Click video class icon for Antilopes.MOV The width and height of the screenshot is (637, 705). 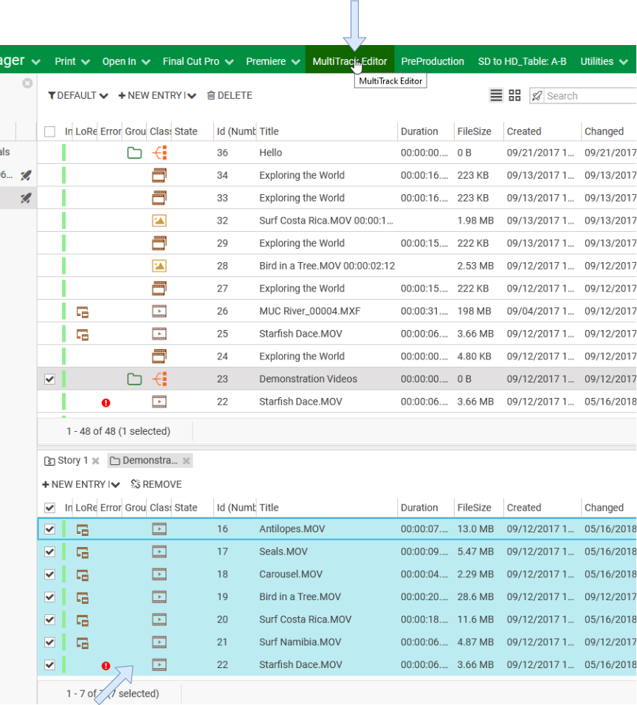[159, 529]
